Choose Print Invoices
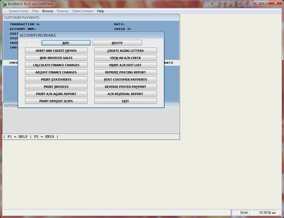This screenshot has width=284, height=218. coord(56,87)
